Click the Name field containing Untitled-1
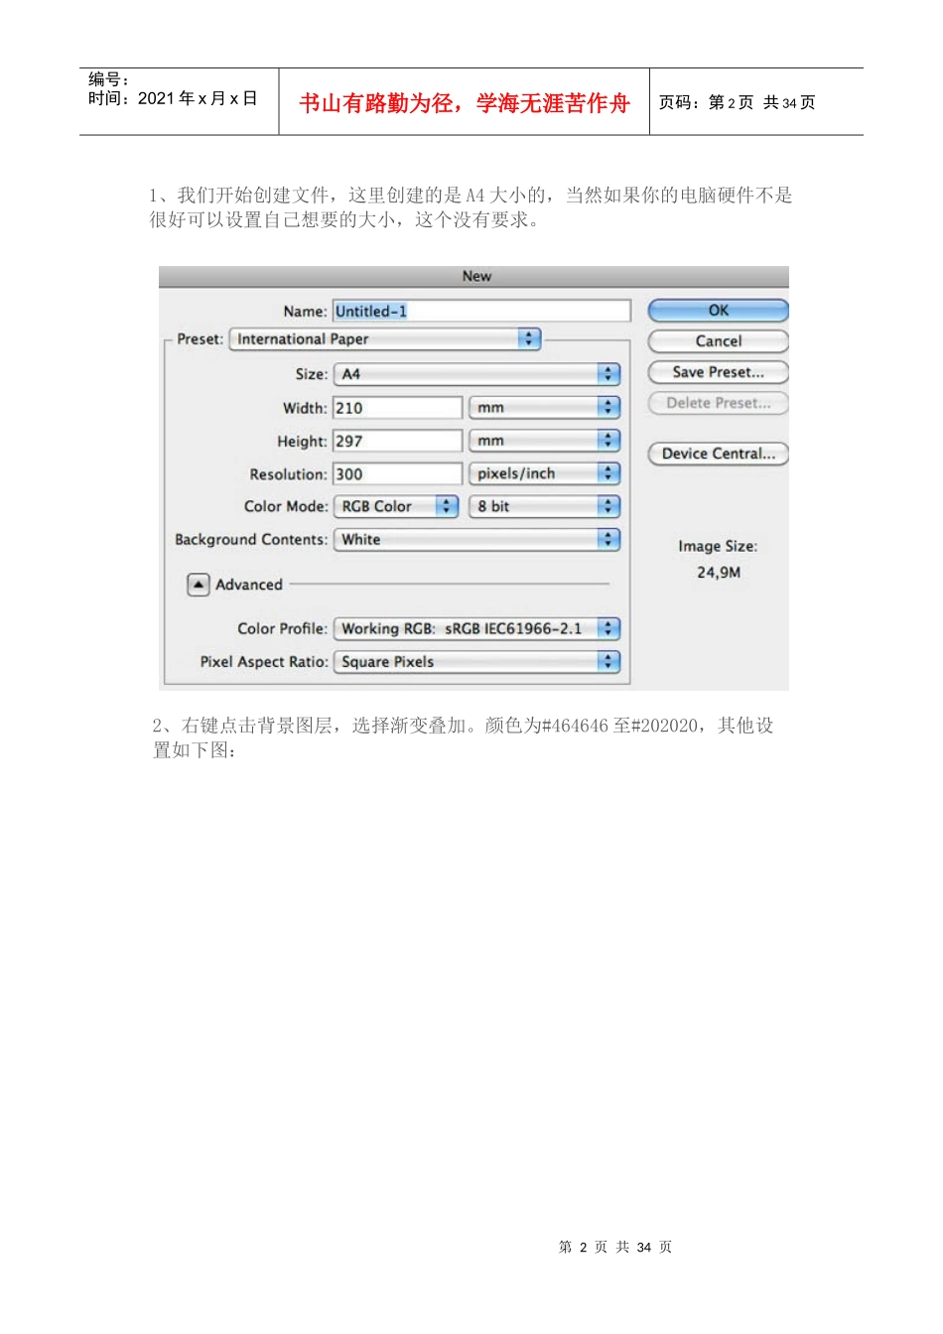Image resolution: width=943 pixels, height=1334 pixels. (481, 311)
